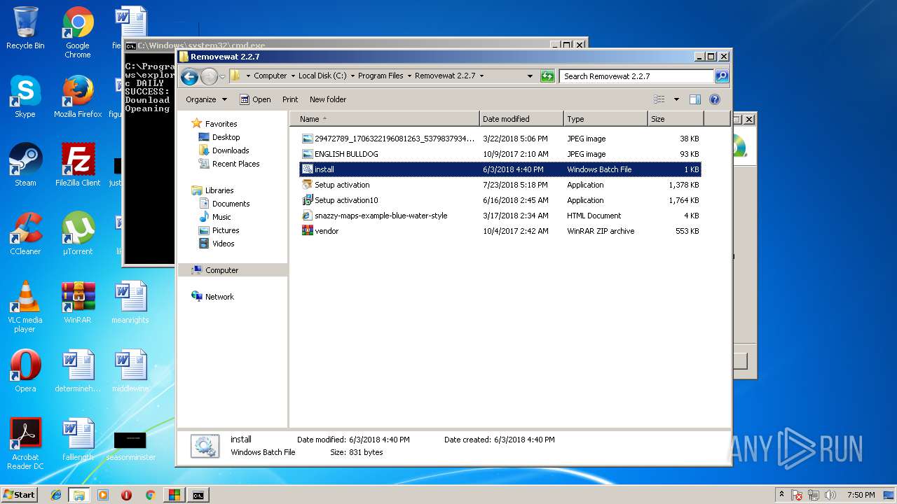Click the Start button
The image size is (897, 504).
click(x=20, y=495)
